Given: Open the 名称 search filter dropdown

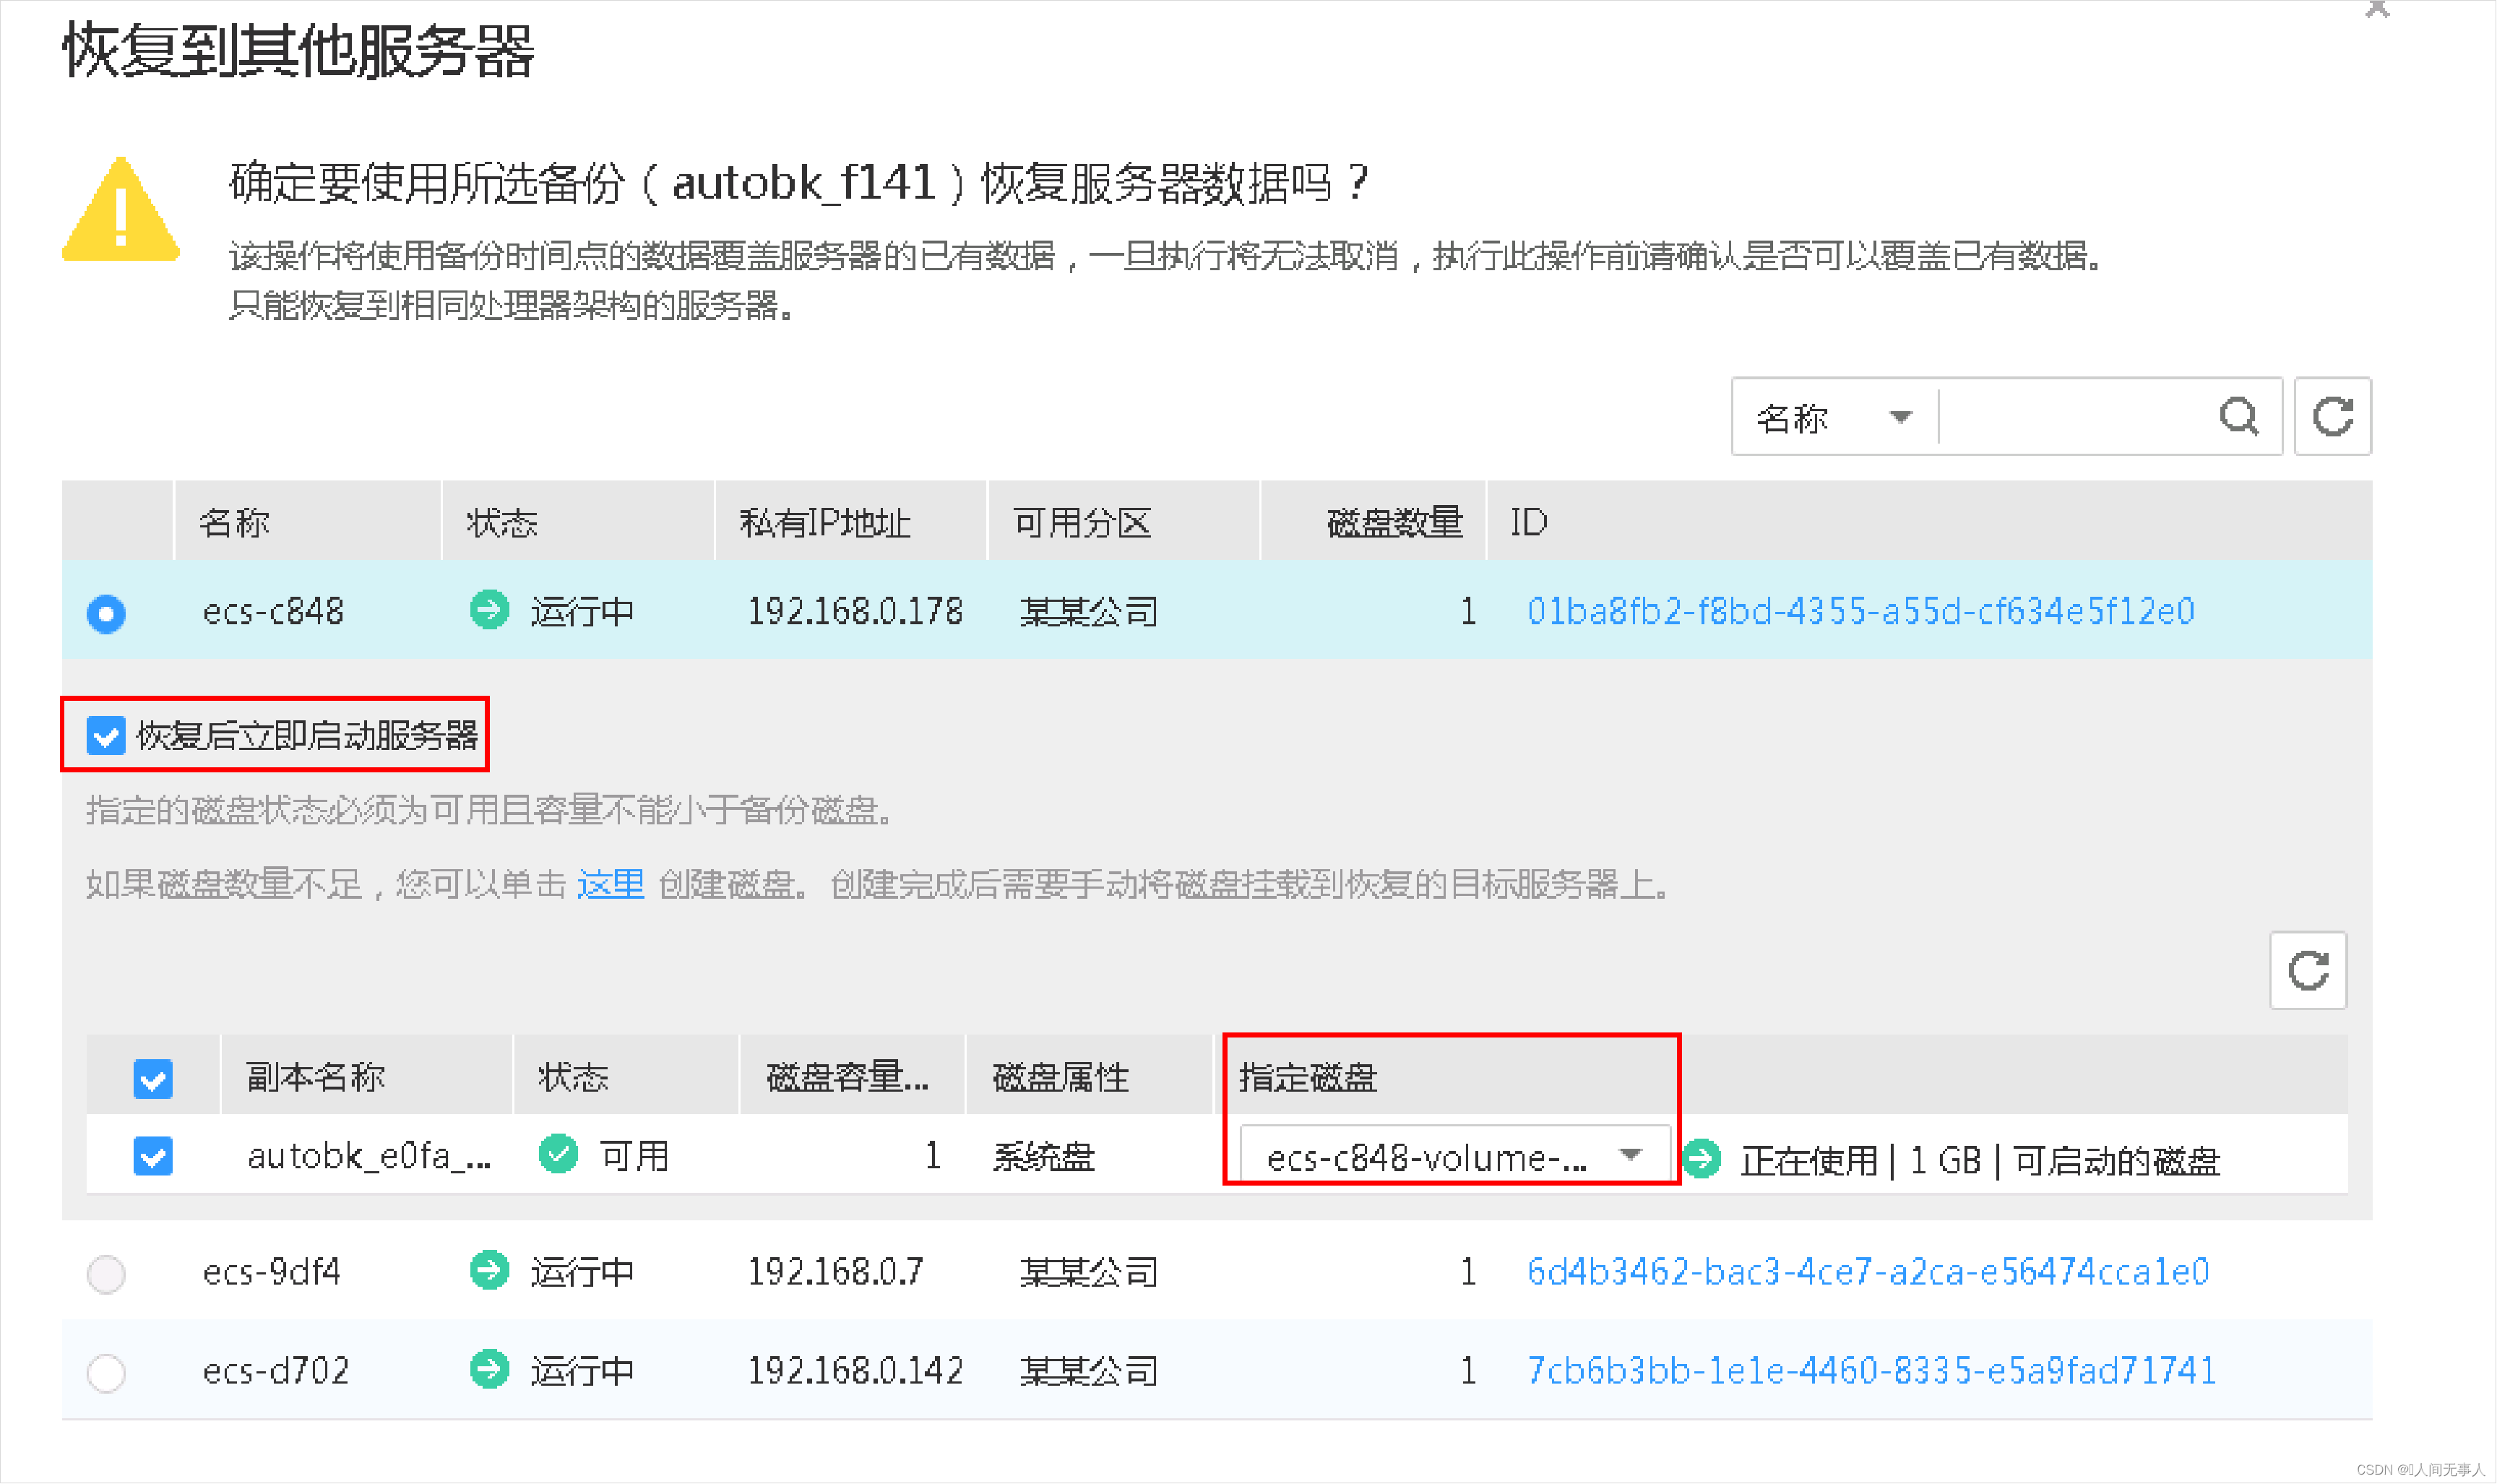Looking at the screenshot, I should 1835,417.
